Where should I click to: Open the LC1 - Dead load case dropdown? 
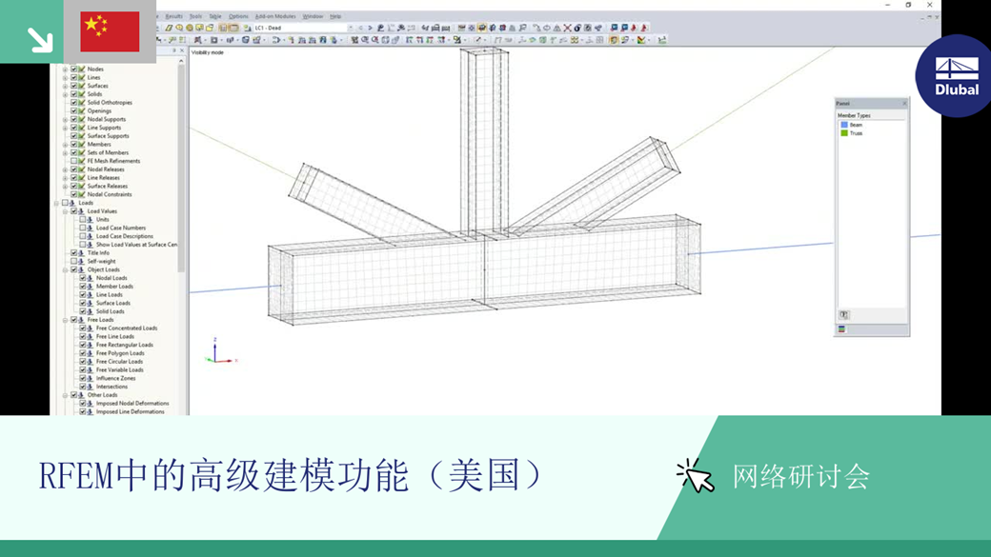tap(351, 28)
